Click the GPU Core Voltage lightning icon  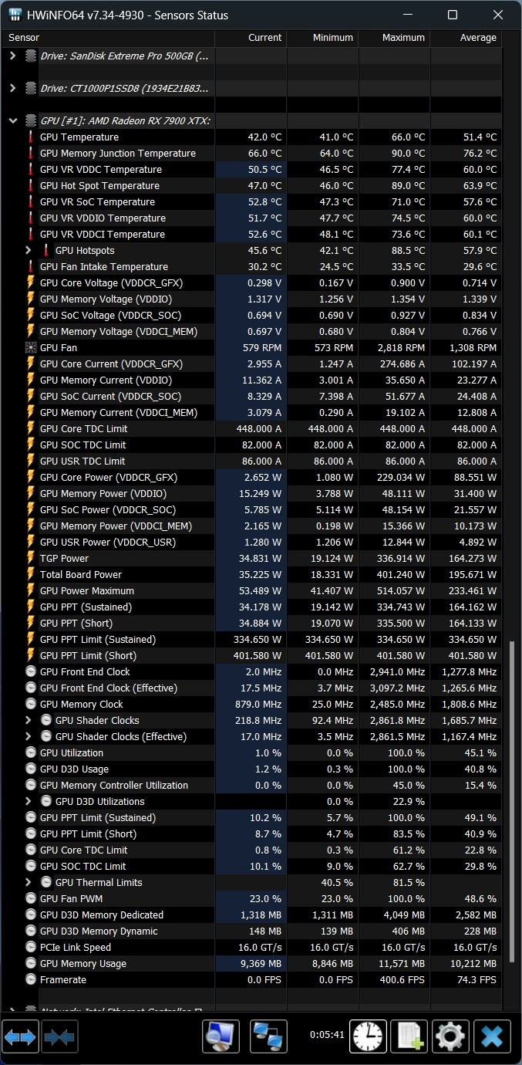[31, 283]
